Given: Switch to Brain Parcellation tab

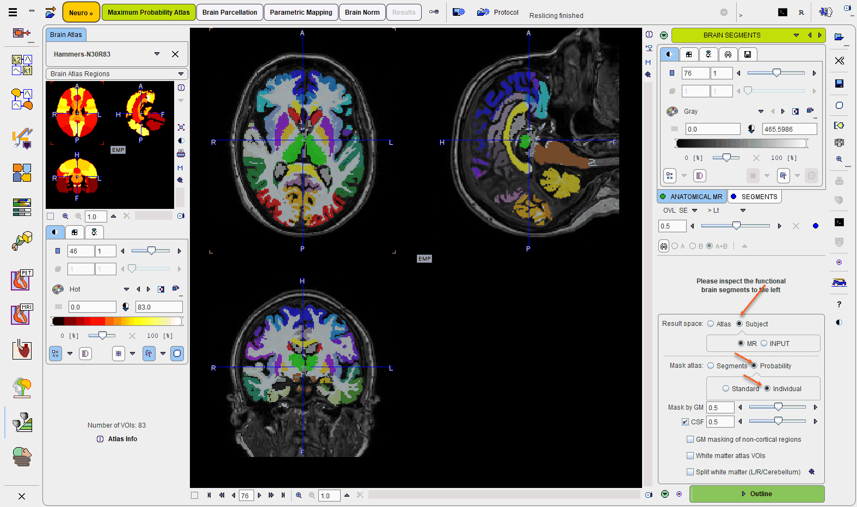Looking at the screenshot, I should pos(230,12).
